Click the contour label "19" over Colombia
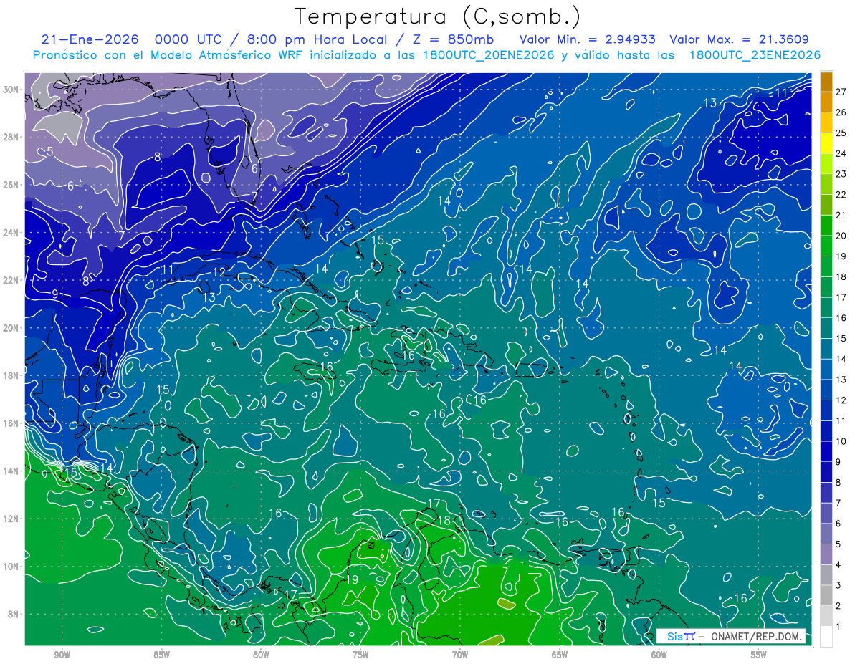 coord(352,579)
